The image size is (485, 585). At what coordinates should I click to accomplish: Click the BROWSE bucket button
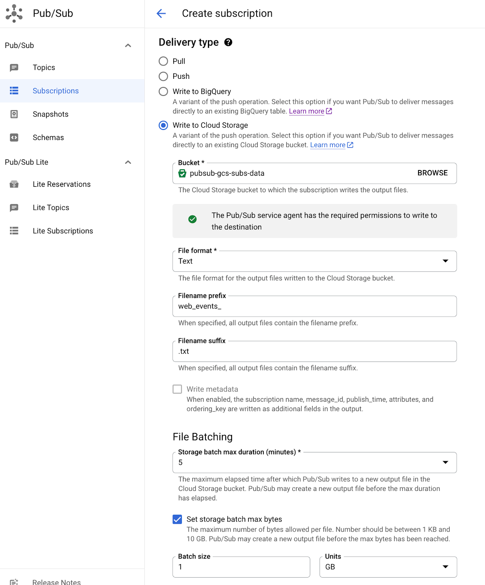432,173
